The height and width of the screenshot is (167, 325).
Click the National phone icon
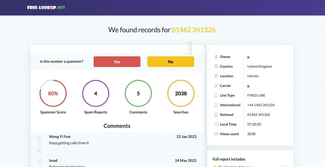click(216, 114)
